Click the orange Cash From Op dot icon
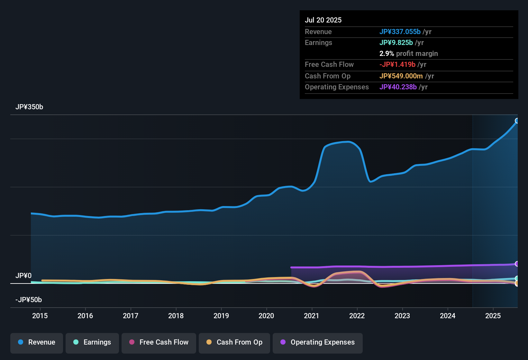 [x=209, y=342]
